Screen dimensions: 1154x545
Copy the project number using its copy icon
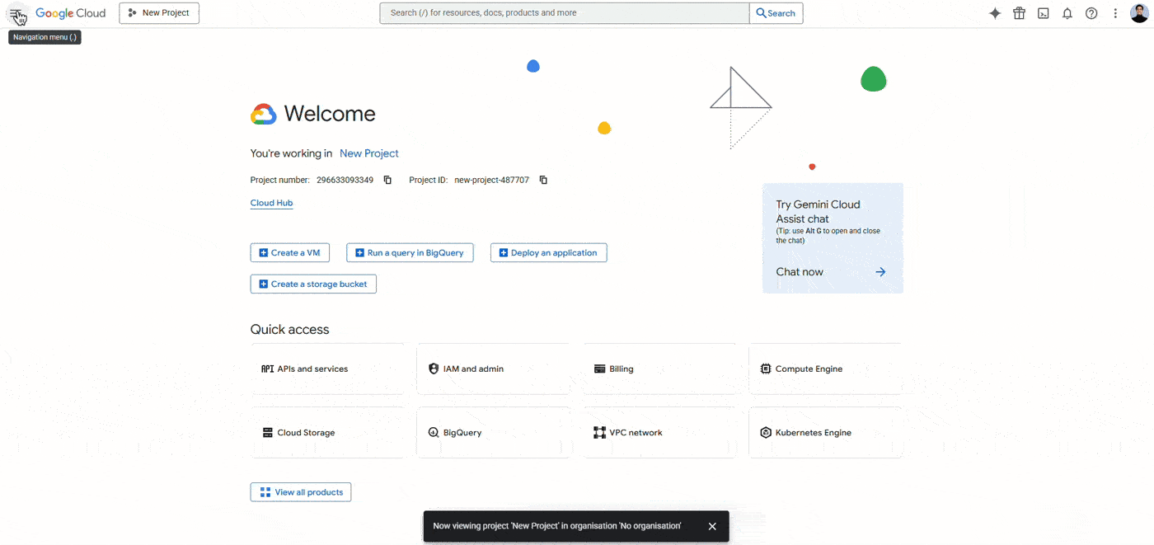click(x=387, y=179)
